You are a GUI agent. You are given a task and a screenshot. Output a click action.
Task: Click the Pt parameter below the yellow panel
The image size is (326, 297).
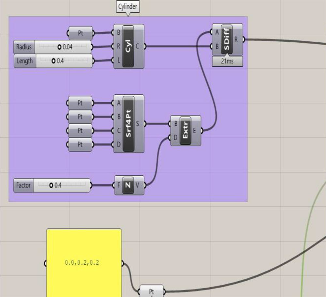pos(152,291)
